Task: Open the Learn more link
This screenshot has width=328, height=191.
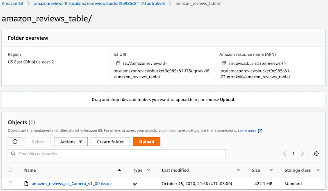Action: [247, 130]
